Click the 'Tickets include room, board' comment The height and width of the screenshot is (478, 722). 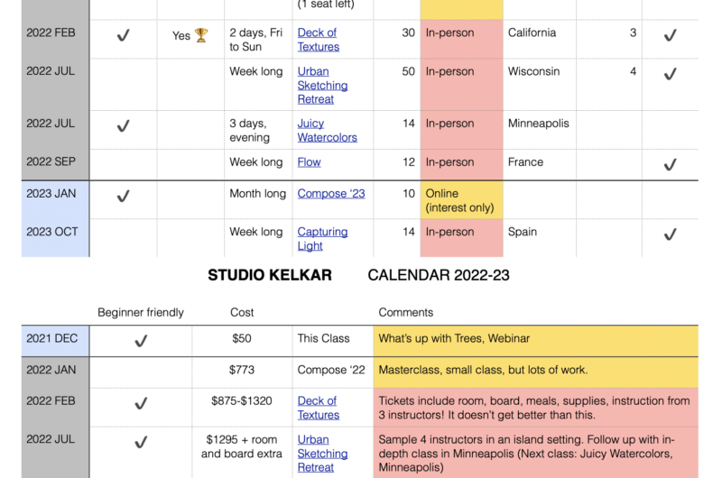pos(536,407)
